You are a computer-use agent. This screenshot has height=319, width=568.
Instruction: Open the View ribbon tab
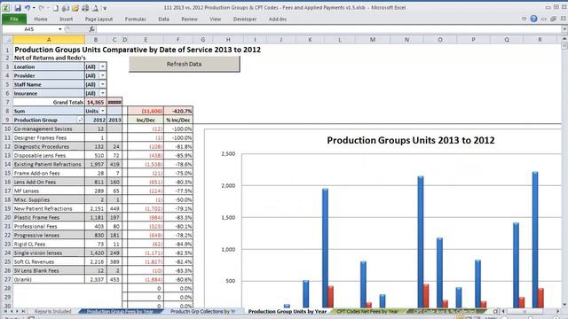pos(215,19)
